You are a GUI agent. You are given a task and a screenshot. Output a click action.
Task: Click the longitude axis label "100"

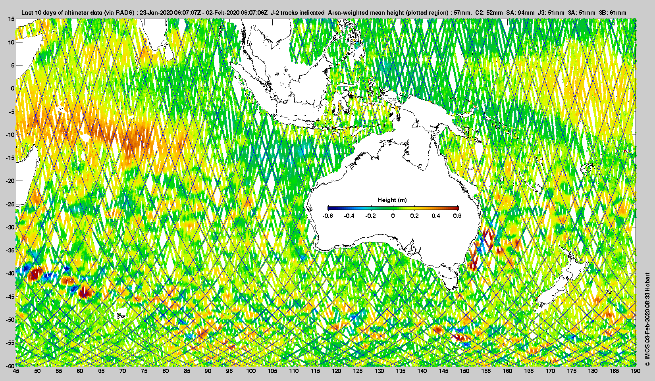pos(251,371)
